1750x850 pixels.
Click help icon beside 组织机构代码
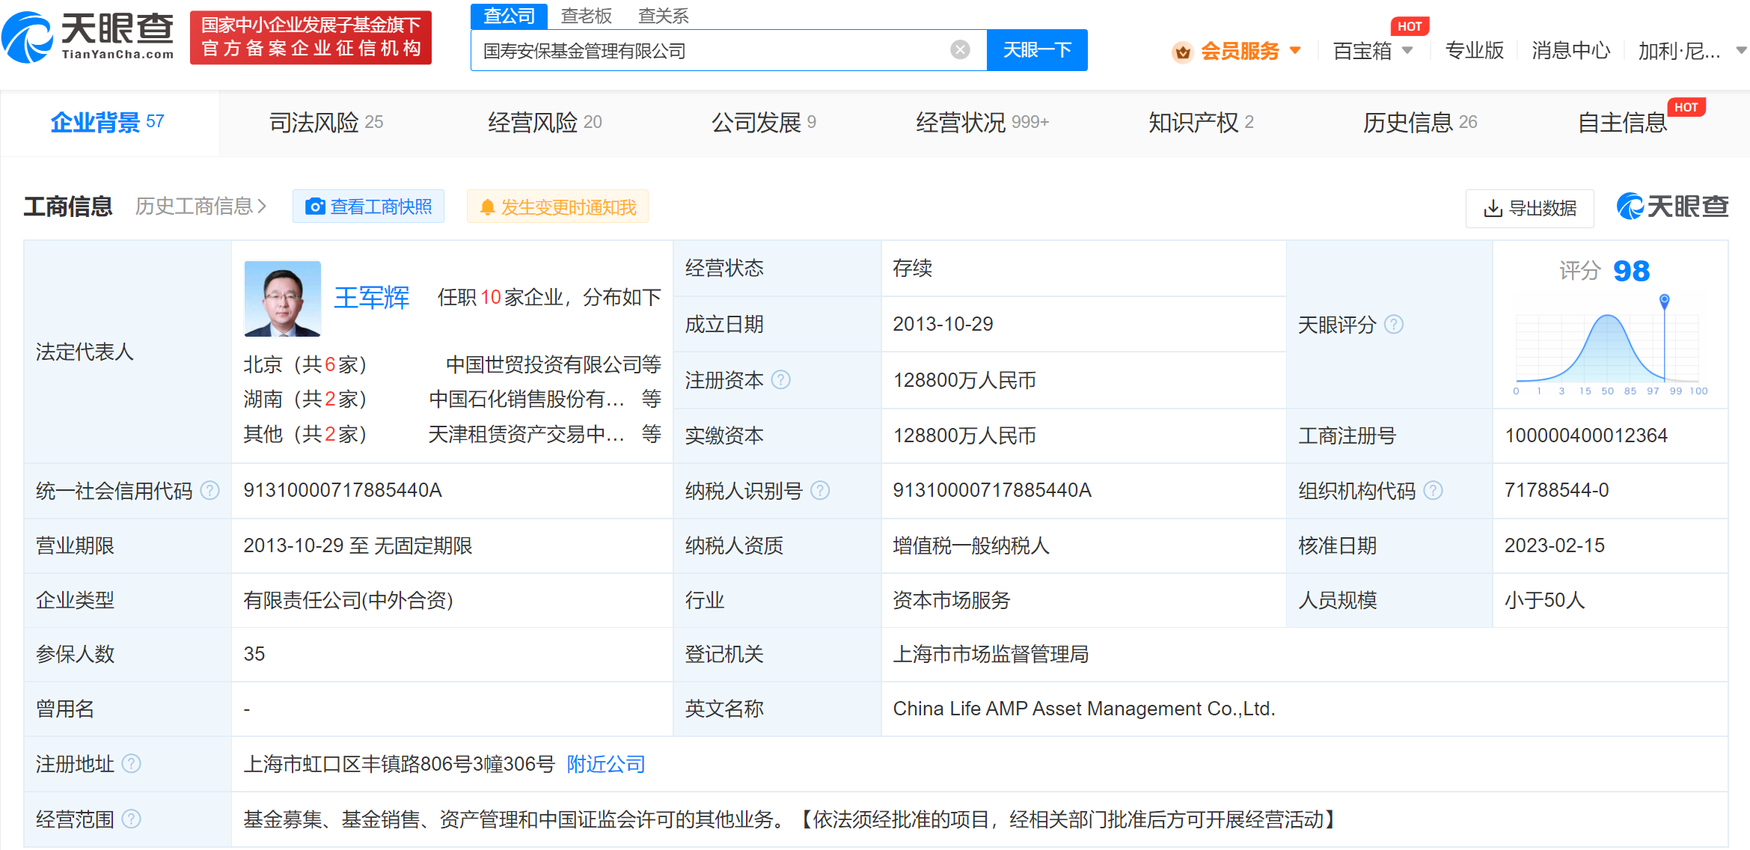tap(1432, 490)
